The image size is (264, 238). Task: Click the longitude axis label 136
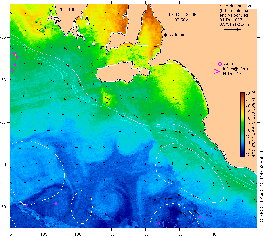point(78,234)
